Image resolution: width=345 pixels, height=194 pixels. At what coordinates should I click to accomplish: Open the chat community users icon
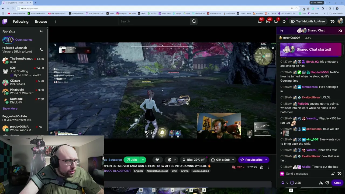(340, 30)
